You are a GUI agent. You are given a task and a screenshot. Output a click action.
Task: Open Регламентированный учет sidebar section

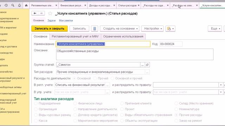click(13, 93)
